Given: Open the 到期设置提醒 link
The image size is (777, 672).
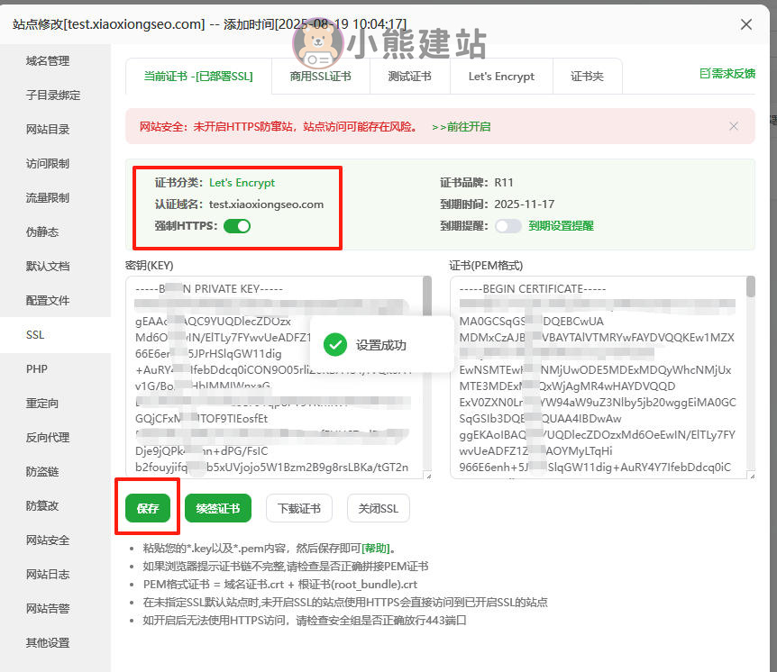Looking at the screenshot, I should 561,226.
